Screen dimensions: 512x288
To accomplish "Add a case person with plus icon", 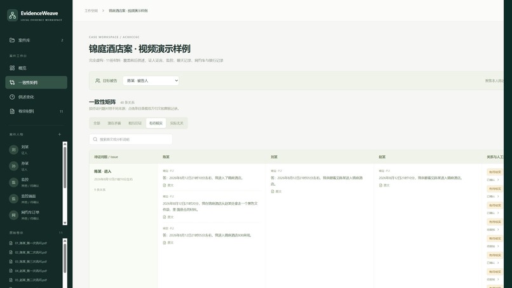I will click(x=60, y=134).
